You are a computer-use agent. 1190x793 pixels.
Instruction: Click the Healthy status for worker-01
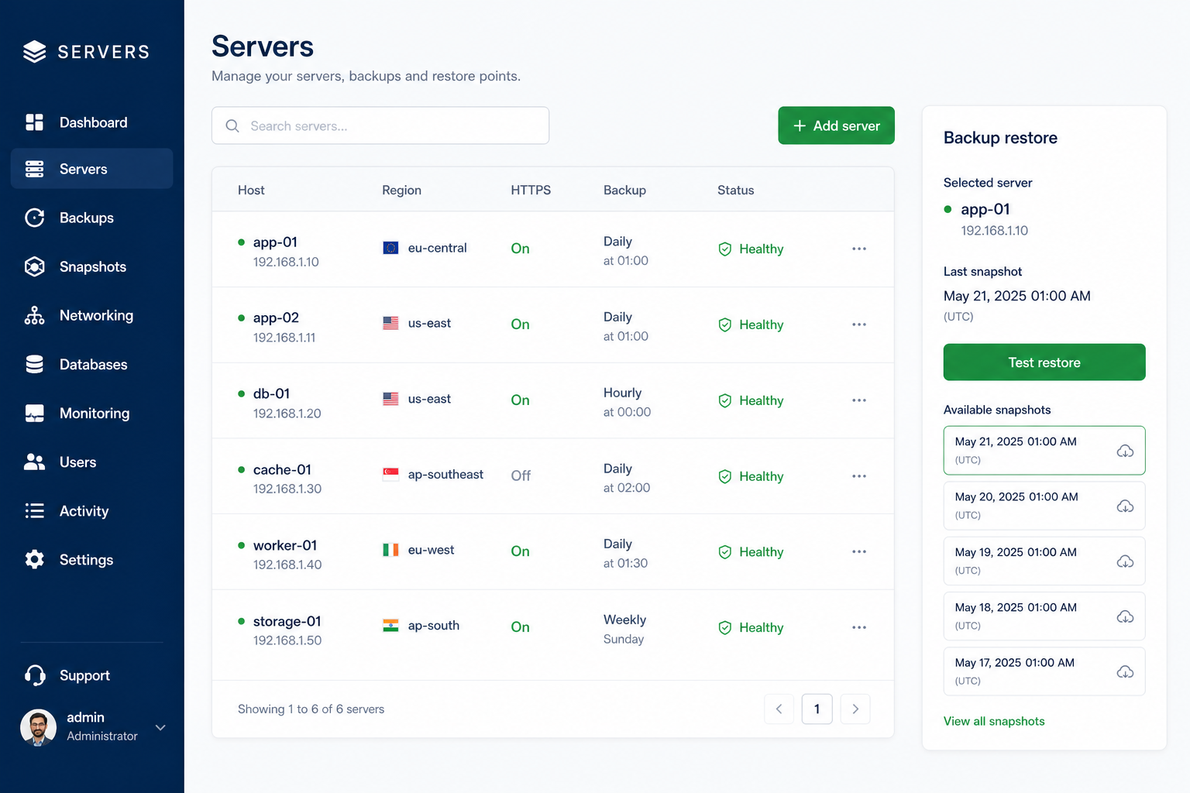(751, 552)
